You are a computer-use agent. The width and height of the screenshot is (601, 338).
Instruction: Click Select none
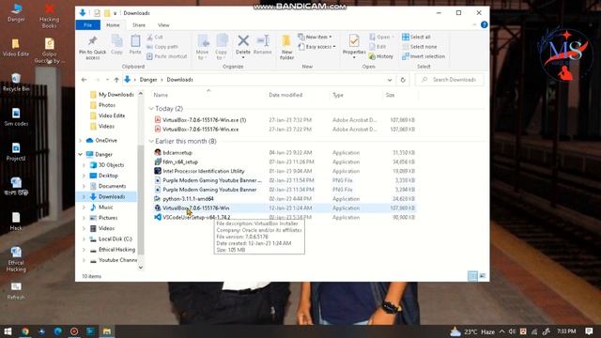(x=420, y=47)
